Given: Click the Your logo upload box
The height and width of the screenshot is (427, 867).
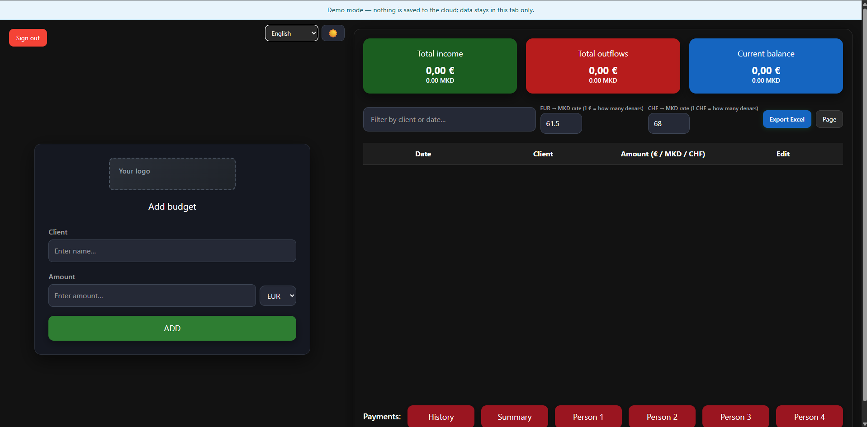Looking at the screenshot, I should (172, 174).
